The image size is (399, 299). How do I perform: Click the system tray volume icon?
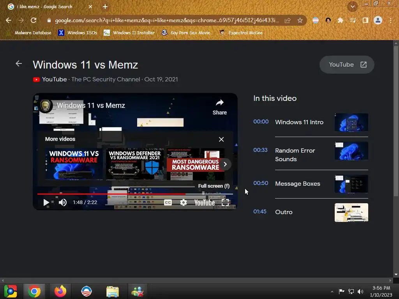[360, 292]
